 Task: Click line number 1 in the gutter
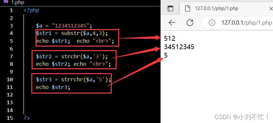(11, 10)
